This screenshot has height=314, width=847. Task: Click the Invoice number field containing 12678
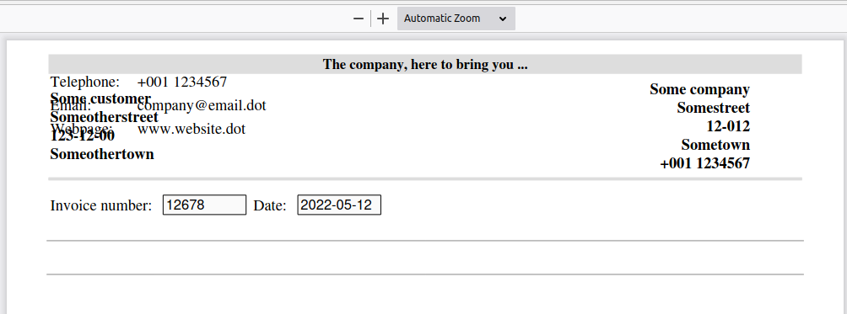(x=205, y=205)
